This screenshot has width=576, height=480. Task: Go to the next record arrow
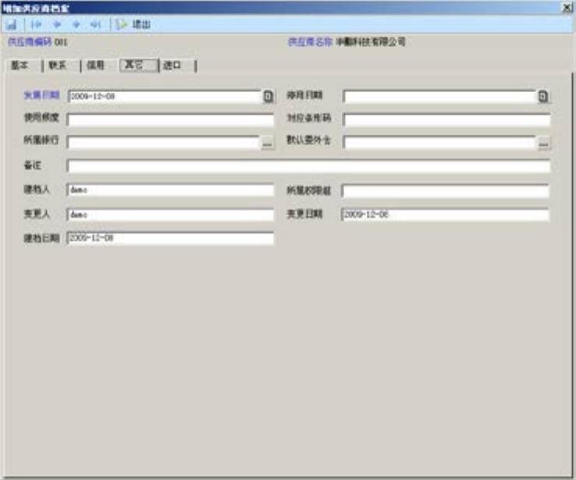coord(76,25)
